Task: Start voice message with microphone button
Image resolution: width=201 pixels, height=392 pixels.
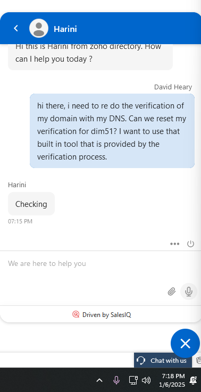Action: (189, 291)
